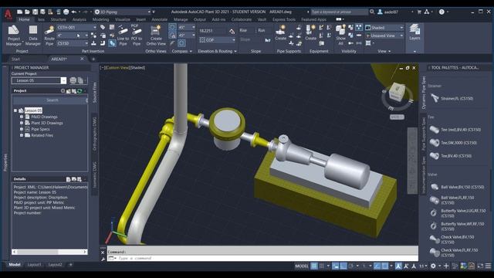Image resolution: width=494 pixels, height=278 pixels.
Task: Click the Elevation & Routing panel title
Action: [217, 51]
